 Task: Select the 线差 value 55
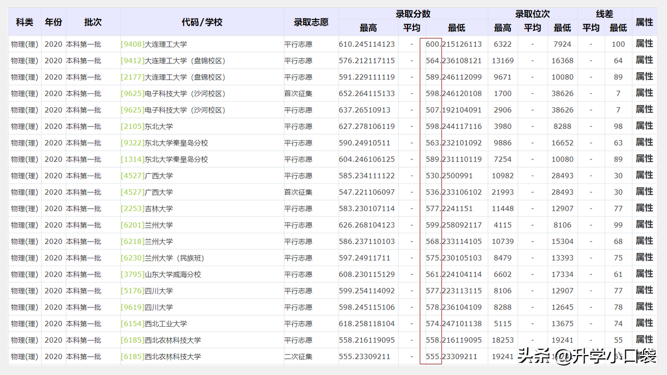click(618, 340)
